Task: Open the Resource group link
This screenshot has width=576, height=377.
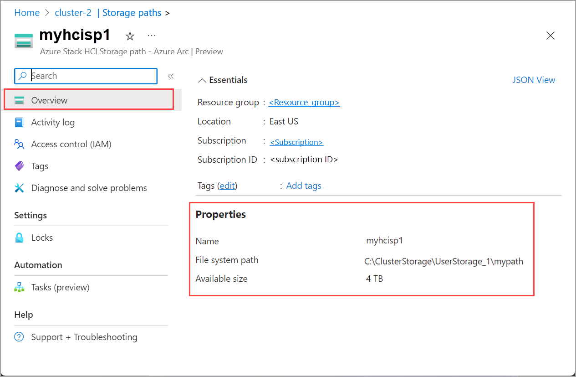Action: point(304,103)
